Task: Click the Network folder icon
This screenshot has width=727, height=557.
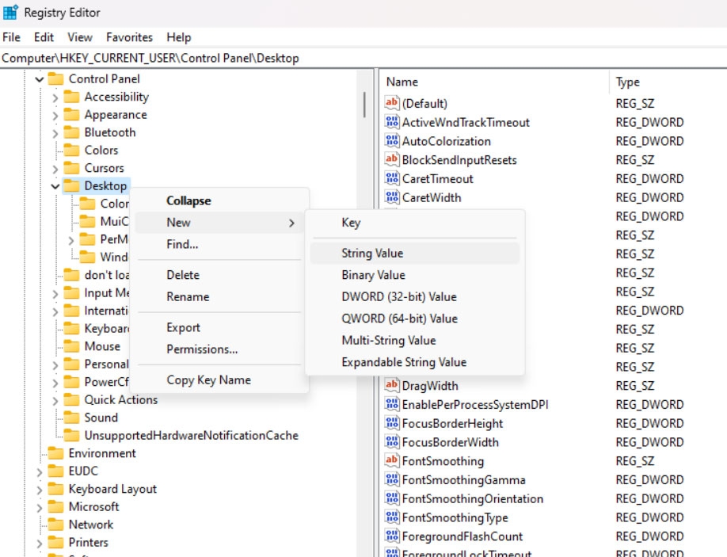Action: 55,525
